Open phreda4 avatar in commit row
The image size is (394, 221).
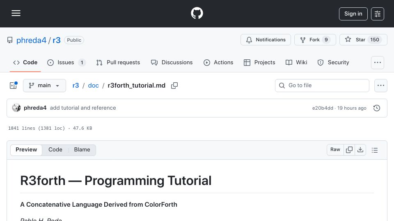pos(16,108)
